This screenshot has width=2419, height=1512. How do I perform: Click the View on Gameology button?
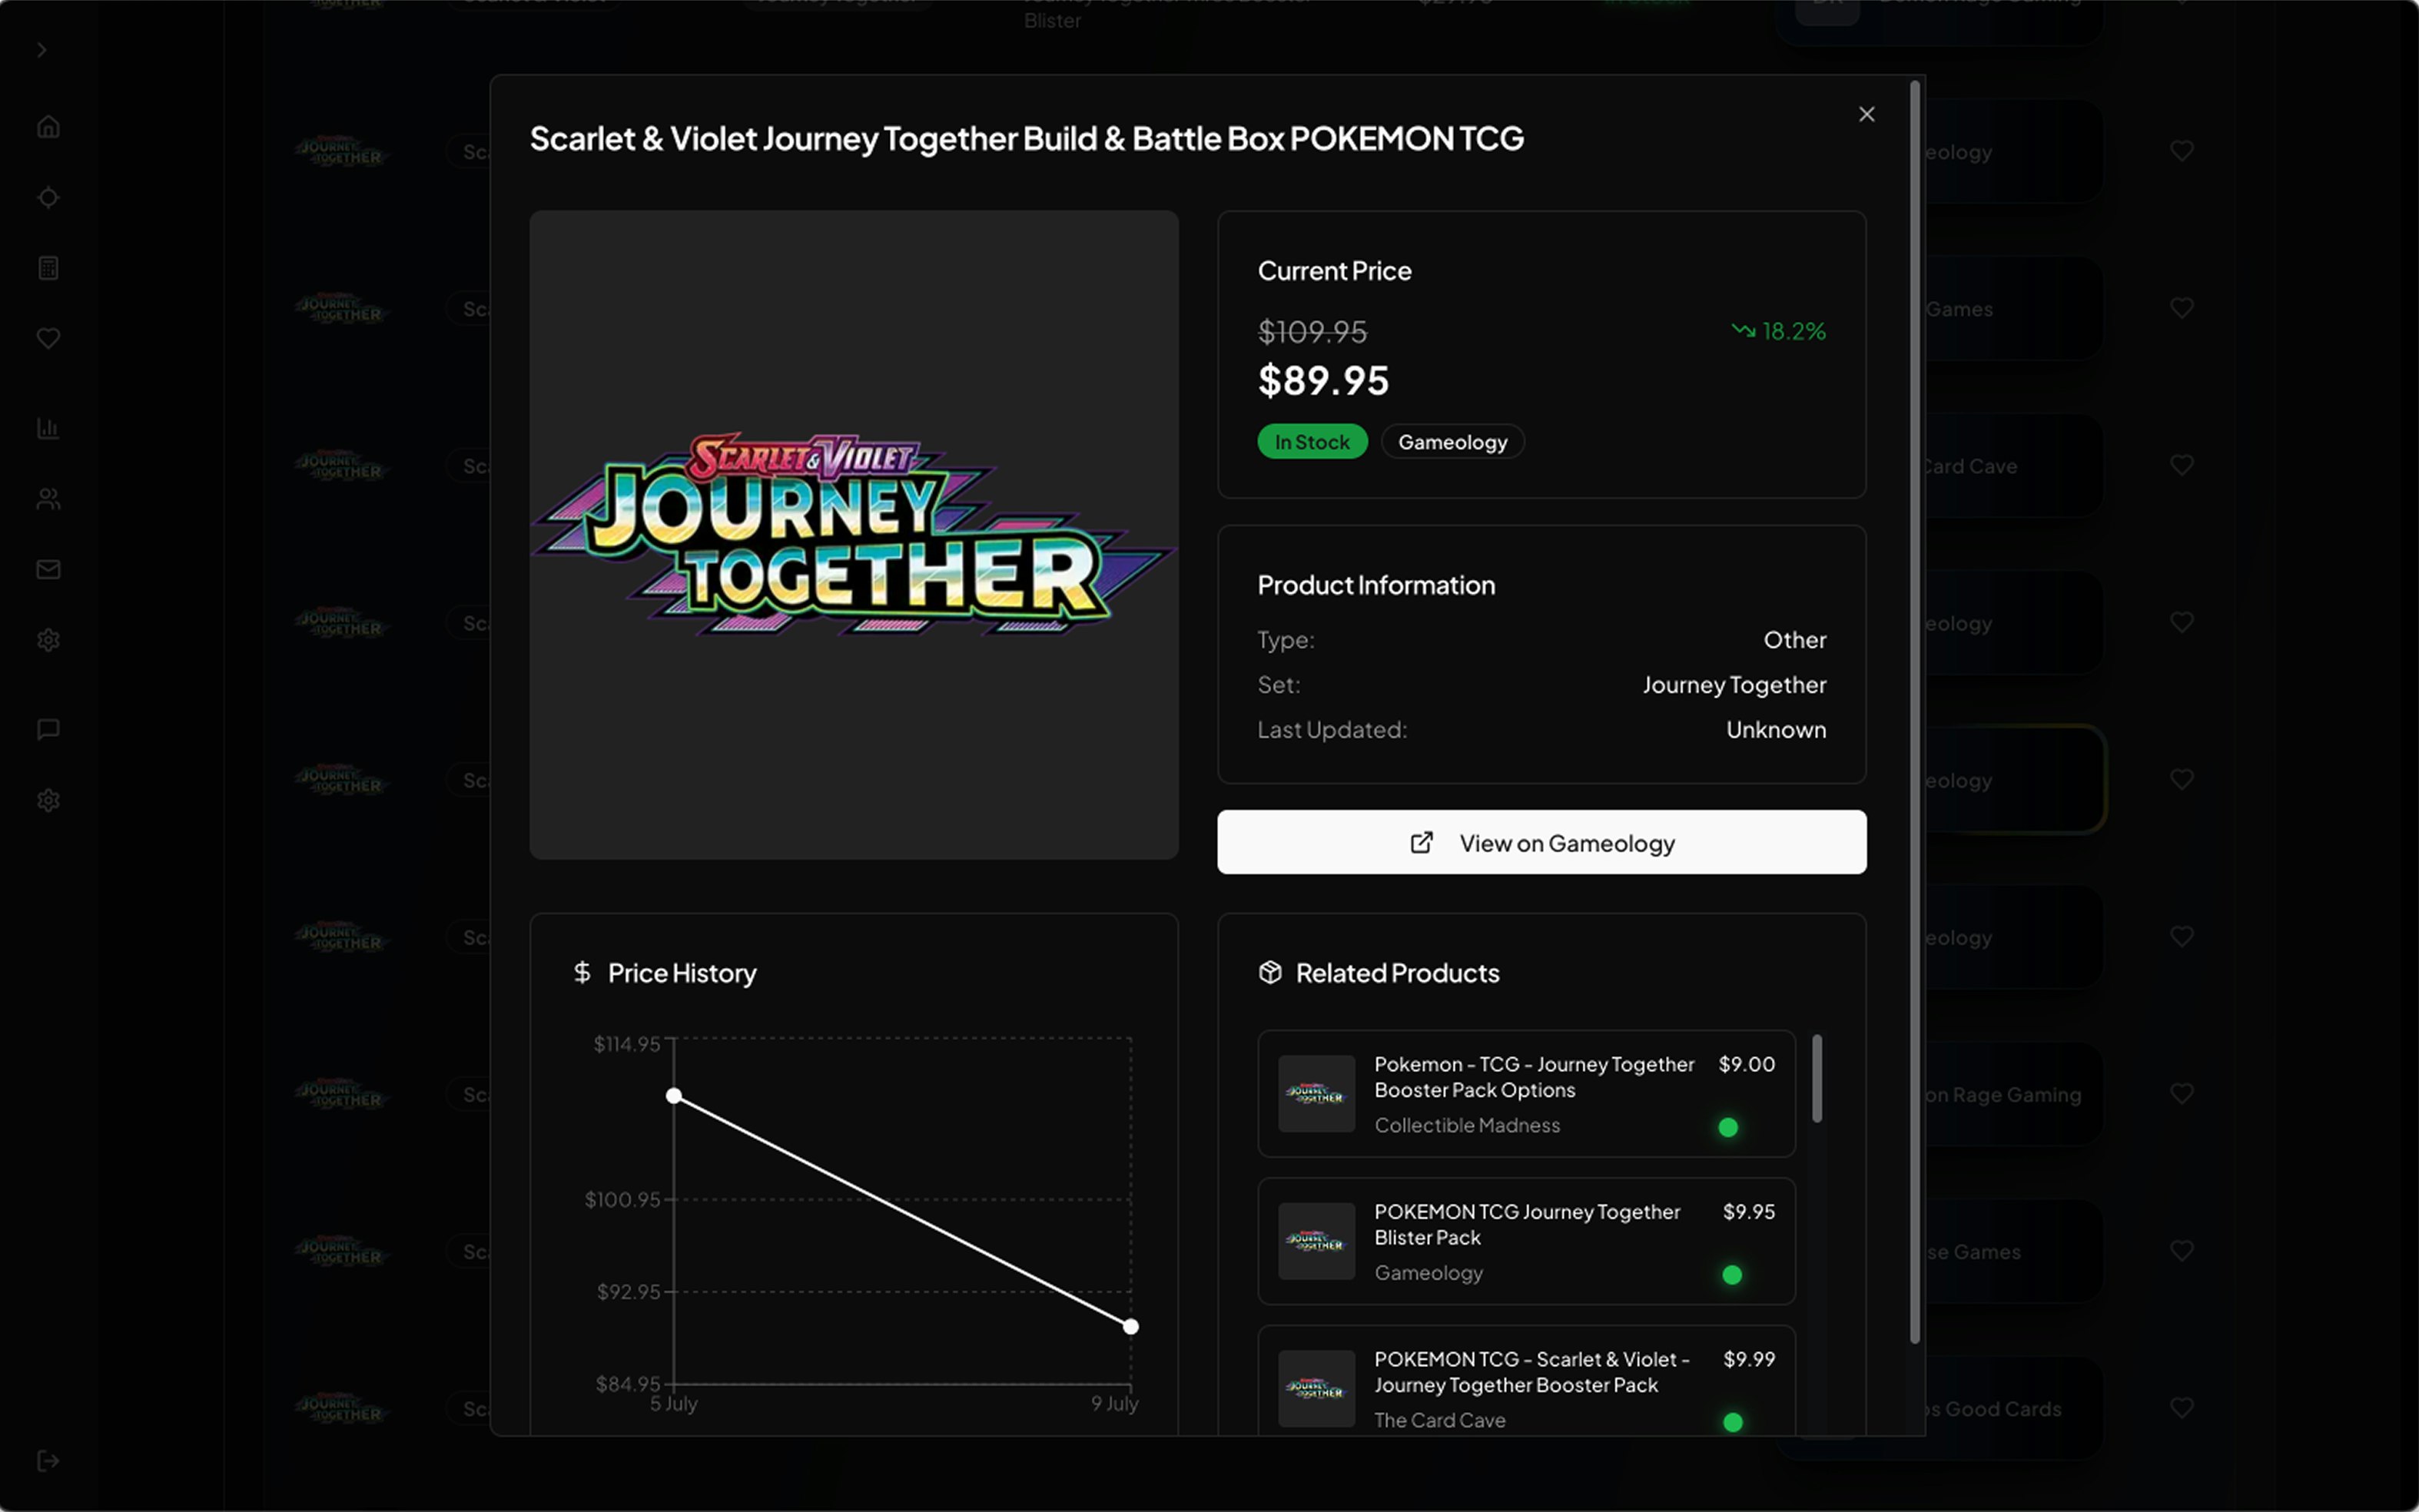[x=1541, y=842]
